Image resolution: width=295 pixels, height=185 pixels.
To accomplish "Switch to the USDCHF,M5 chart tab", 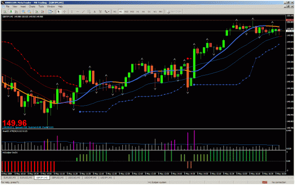I will 90,177.
